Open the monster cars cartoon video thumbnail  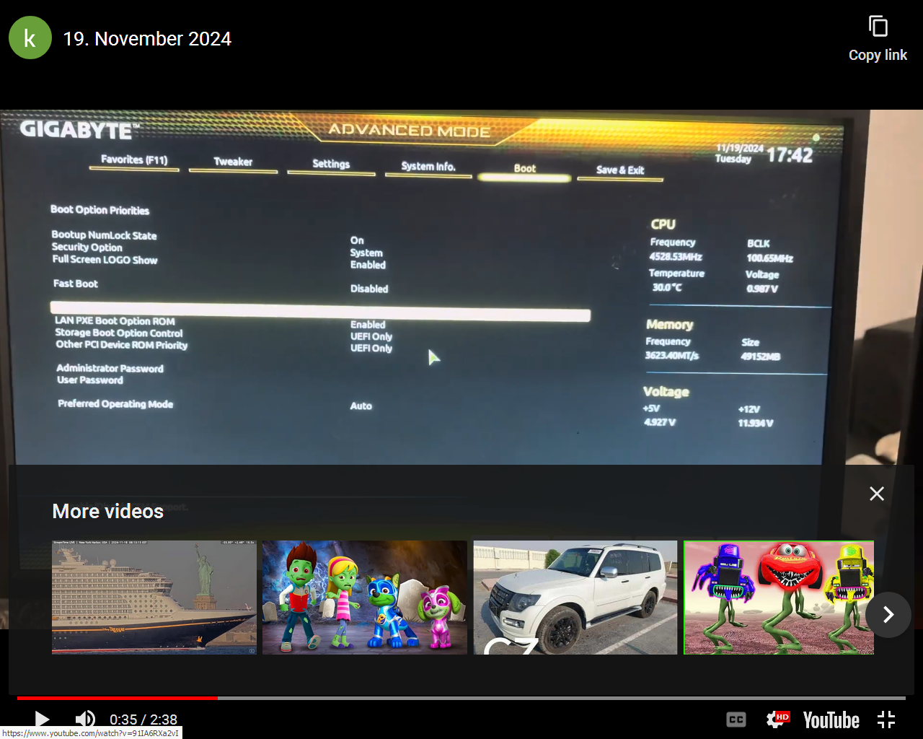coord(779,598)
